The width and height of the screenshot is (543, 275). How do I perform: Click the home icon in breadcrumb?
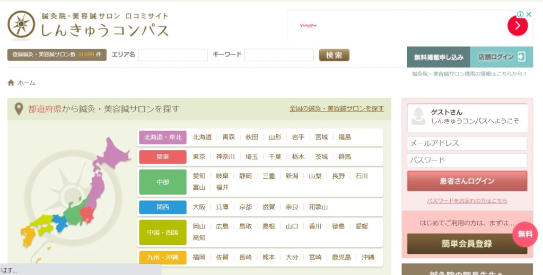(11, 82)
